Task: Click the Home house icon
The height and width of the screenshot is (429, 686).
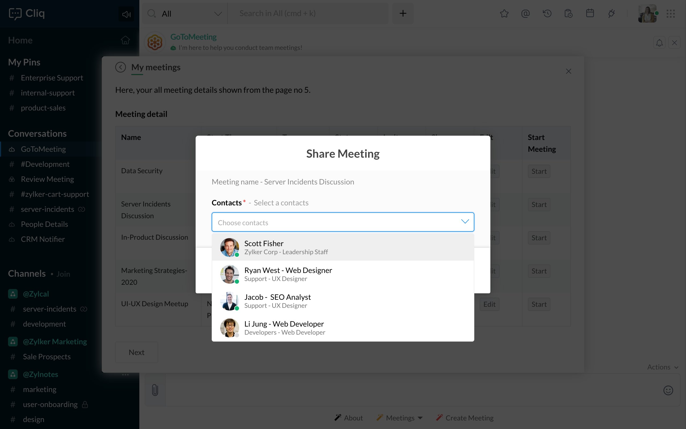Action: (125, 40)
